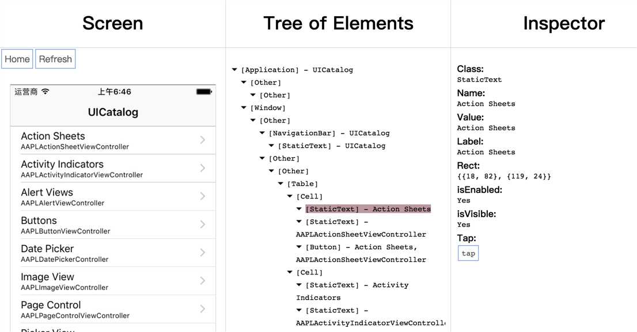The height and width of the screenshot is (332, 637).
Task: Click chevron on Activity Indicators row
Action: point(203,168)
